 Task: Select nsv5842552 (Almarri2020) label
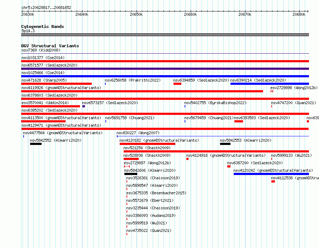point(56,140)
